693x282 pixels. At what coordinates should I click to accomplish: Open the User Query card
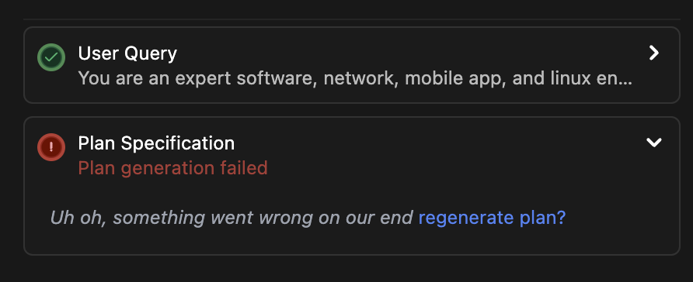351,65
